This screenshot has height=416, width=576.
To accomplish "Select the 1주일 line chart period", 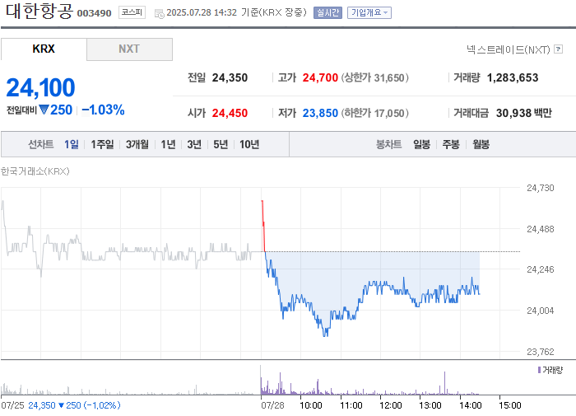I will point(102,144).
